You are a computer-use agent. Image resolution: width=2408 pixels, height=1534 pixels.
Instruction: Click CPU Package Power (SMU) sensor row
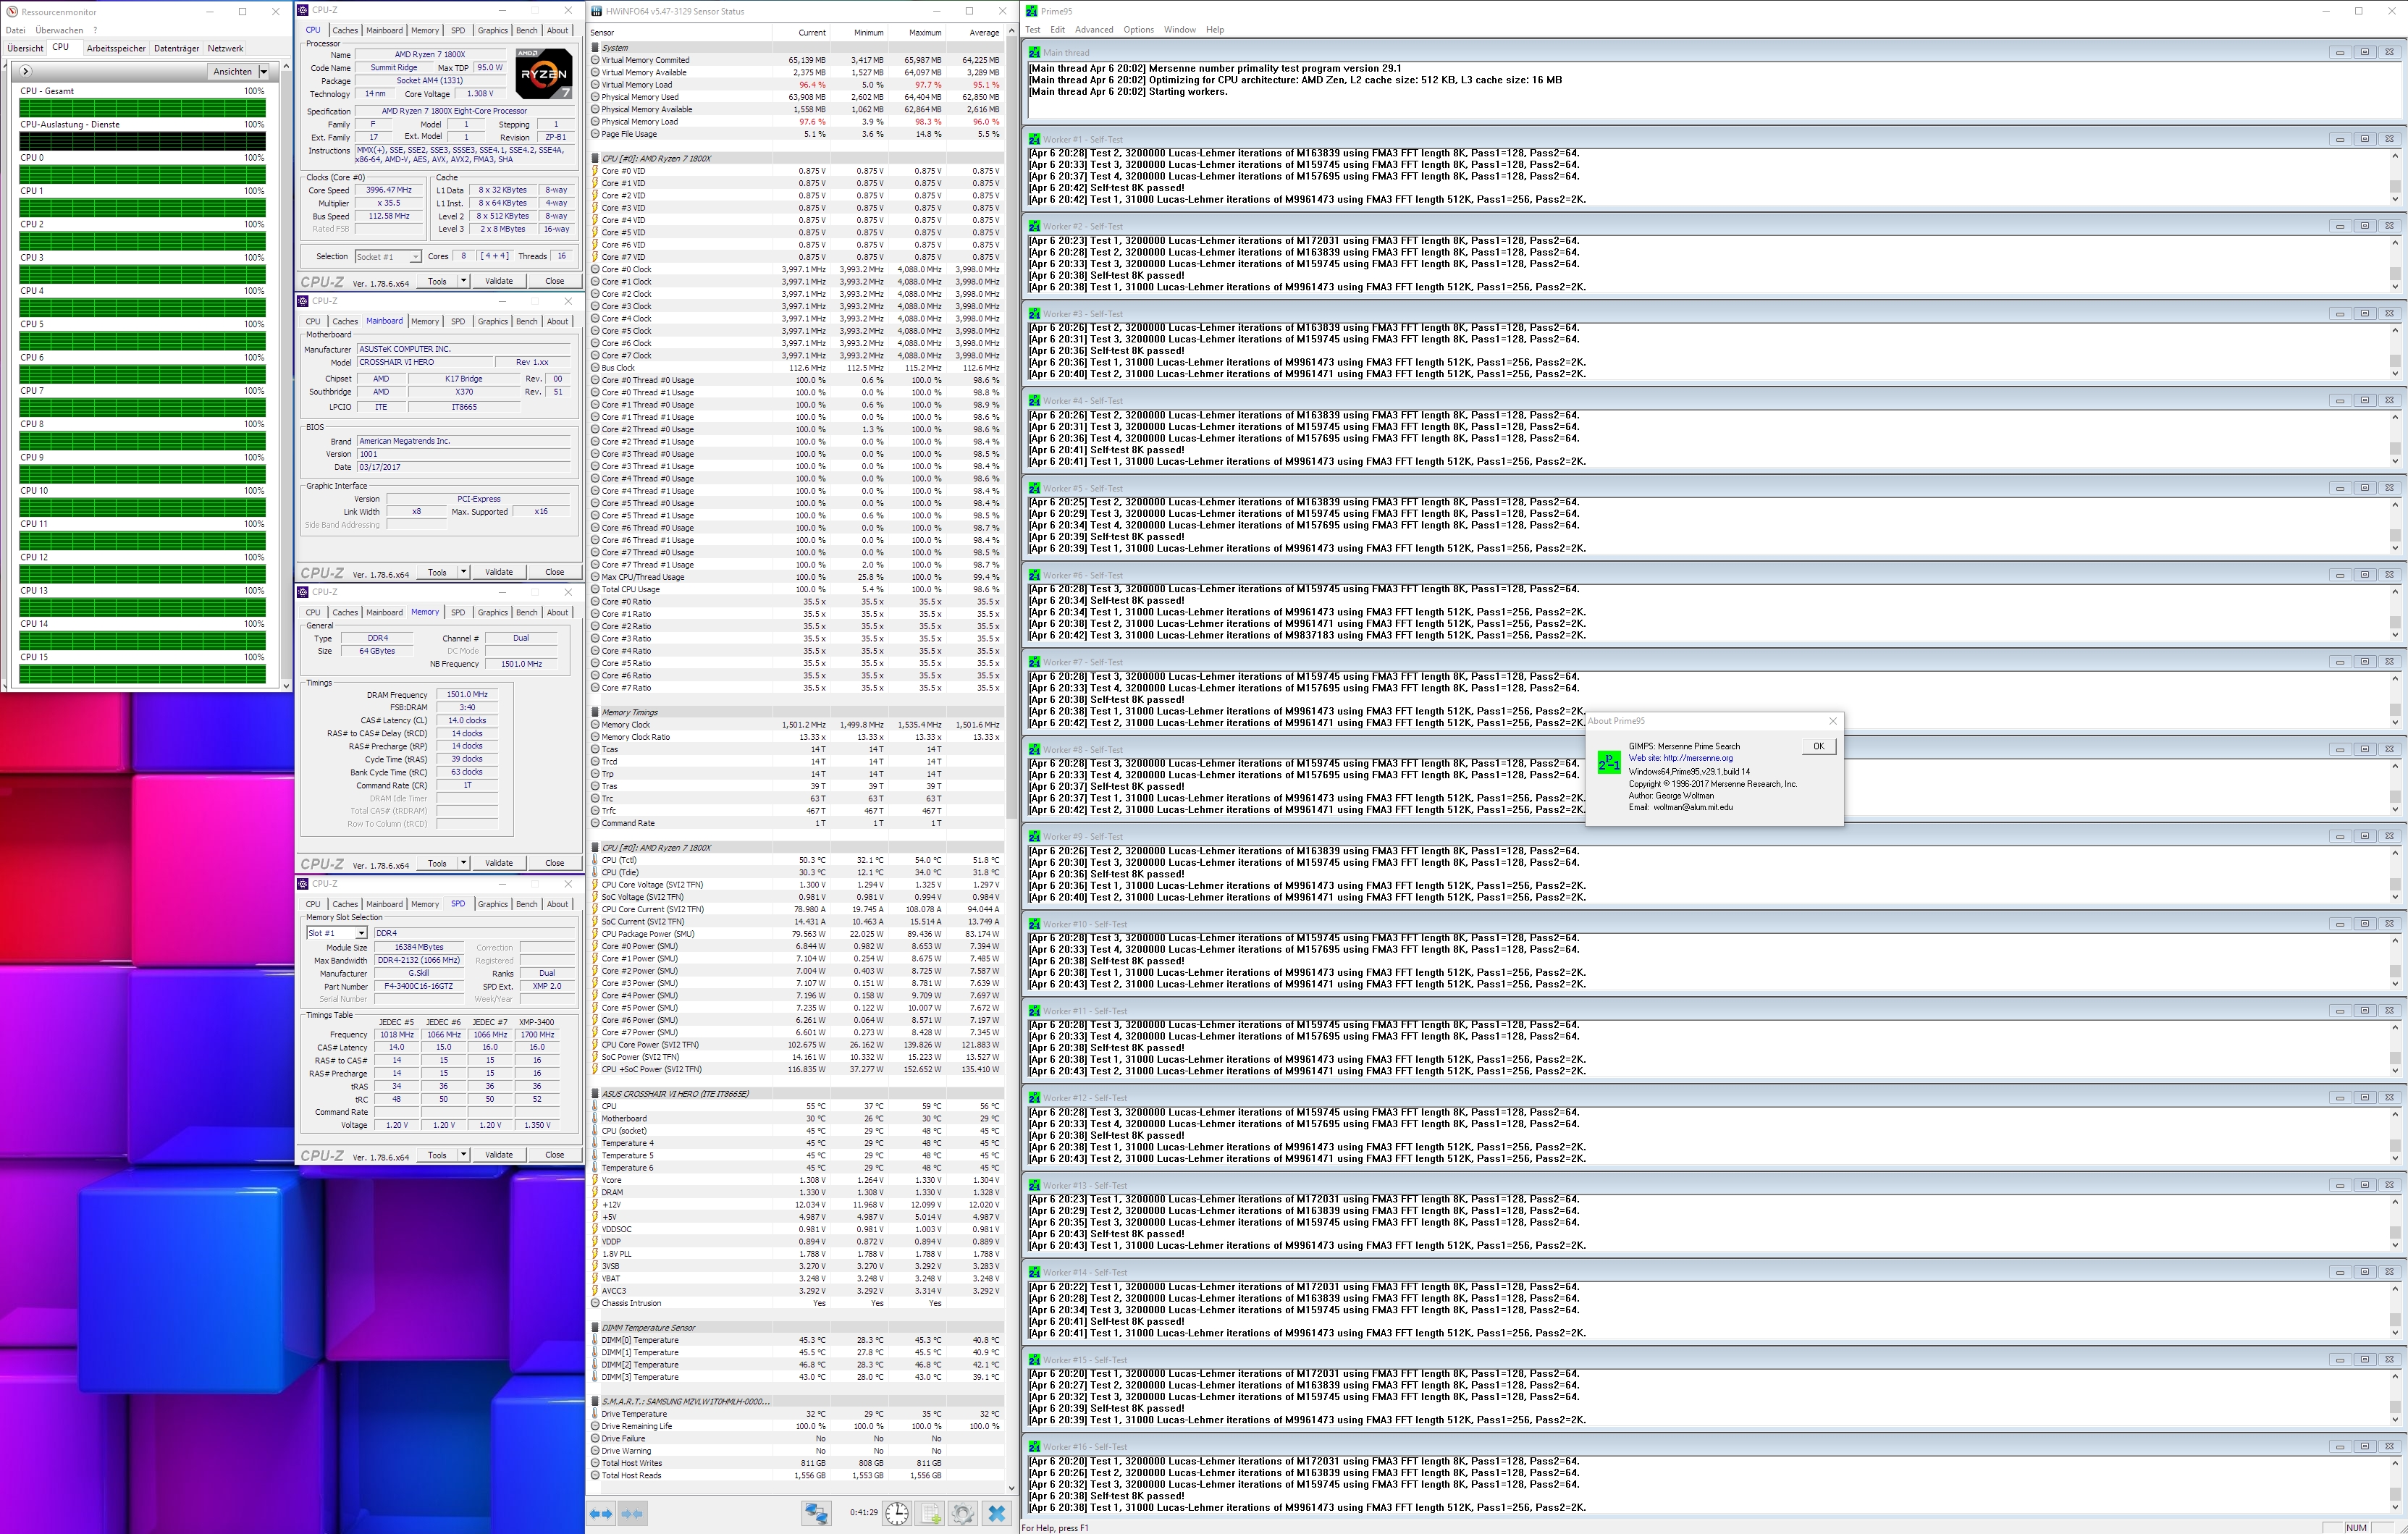point(795,934)
